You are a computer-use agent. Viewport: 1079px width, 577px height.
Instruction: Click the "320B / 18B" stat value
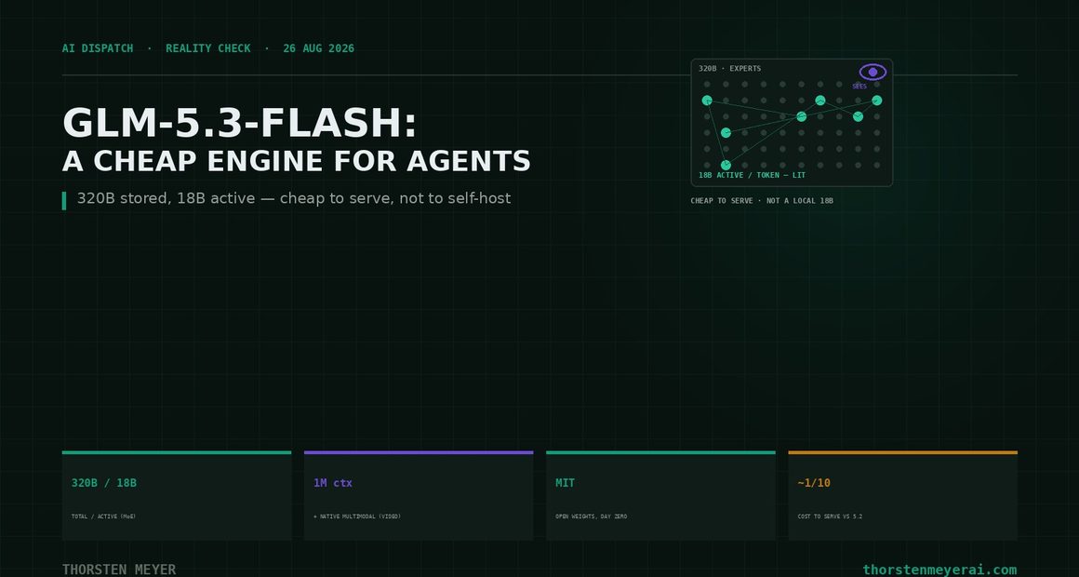point(104,483)
